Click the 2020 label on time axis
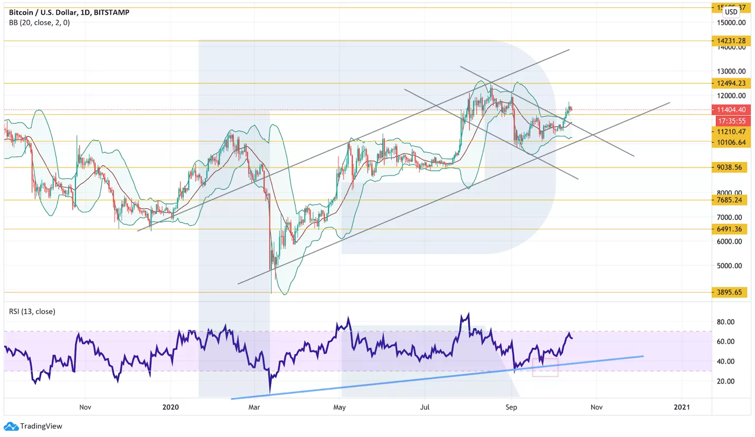This screenshot has width=755, height=437. (171, 407)
